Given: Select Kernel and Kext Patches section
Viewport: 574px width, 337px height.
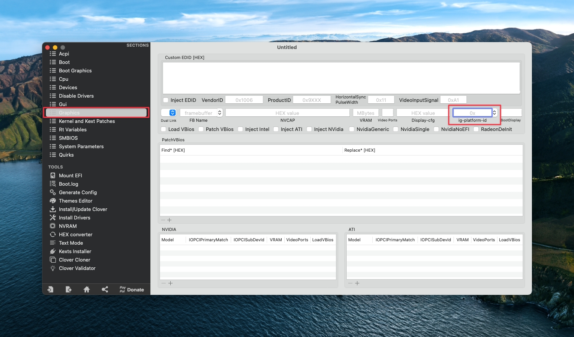Looking at the screenshot, I should 86,121.
